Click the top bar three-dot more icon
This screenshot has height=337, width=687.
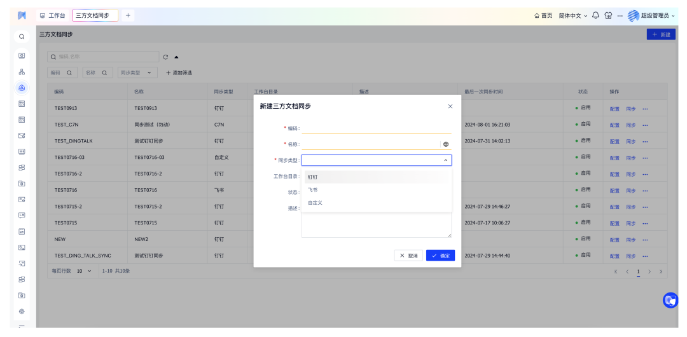pos(620,15)
